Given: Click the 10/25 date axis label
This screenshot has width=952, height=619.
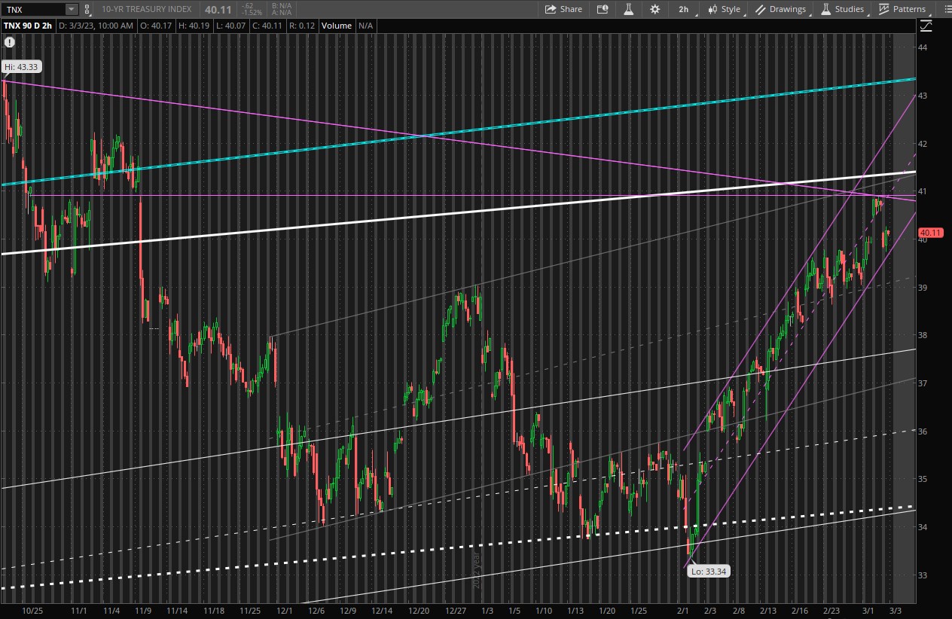Looking at the screenshot, I should [31, 611].
